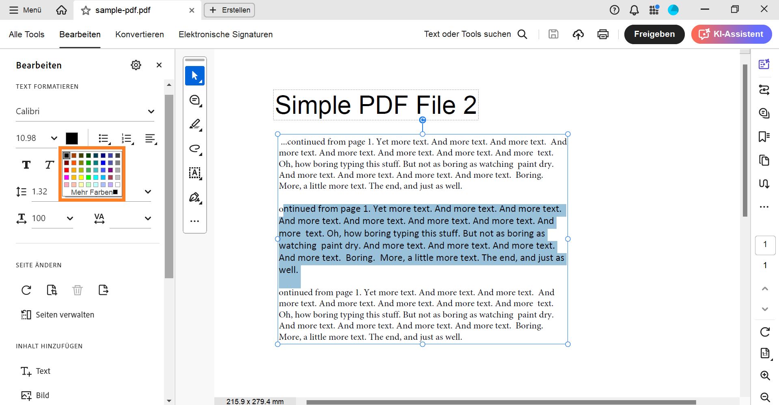The width and height of the screenshot is (779, 405).
Task: Zoom in with the magnifier icon
Action: pos(765,375)
